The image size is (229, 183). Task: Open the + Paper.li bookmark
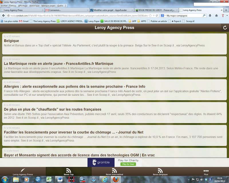[x=175, y=21]
